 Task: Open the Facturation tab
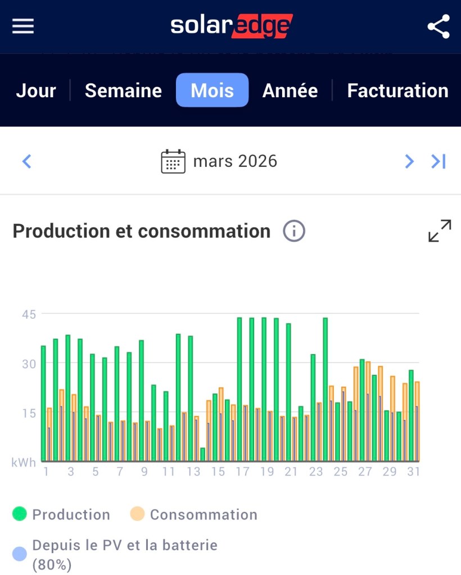(x=397, y=90)
